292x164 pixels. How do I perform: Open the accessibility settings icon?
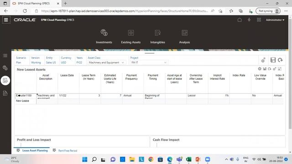point(249,20)
